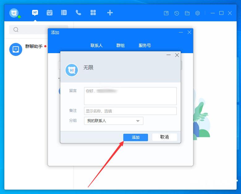Open the calendar schedule icon
This screenshot has width=241, height=194.
coord(49,13)
